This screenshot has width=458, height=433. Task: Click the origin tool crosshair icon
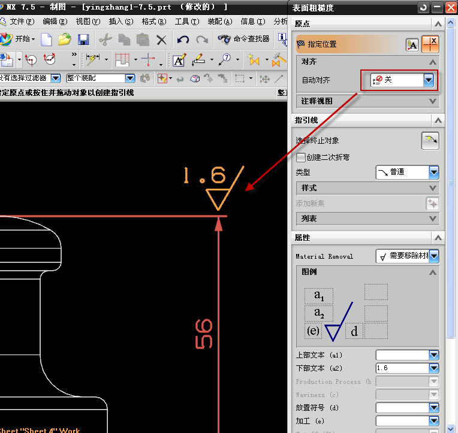(x=430, y=45)
